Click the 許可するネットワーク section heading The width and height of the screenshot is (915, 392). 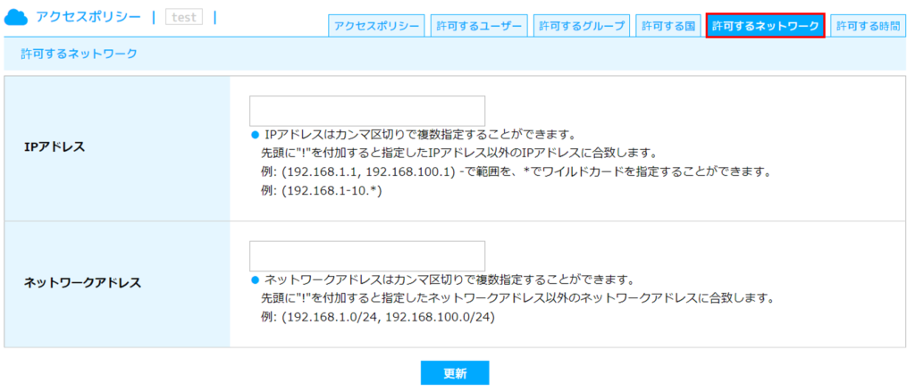(x=79, y=54)
